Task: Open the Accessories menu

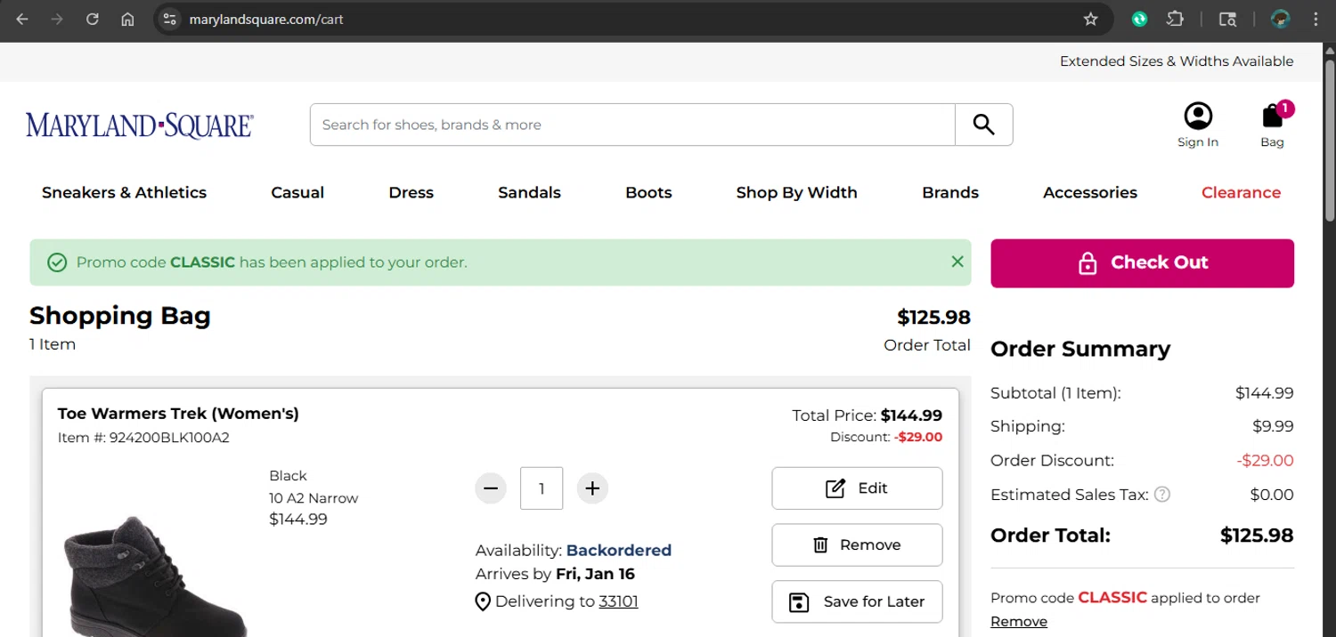Action: coord(1090,192)
